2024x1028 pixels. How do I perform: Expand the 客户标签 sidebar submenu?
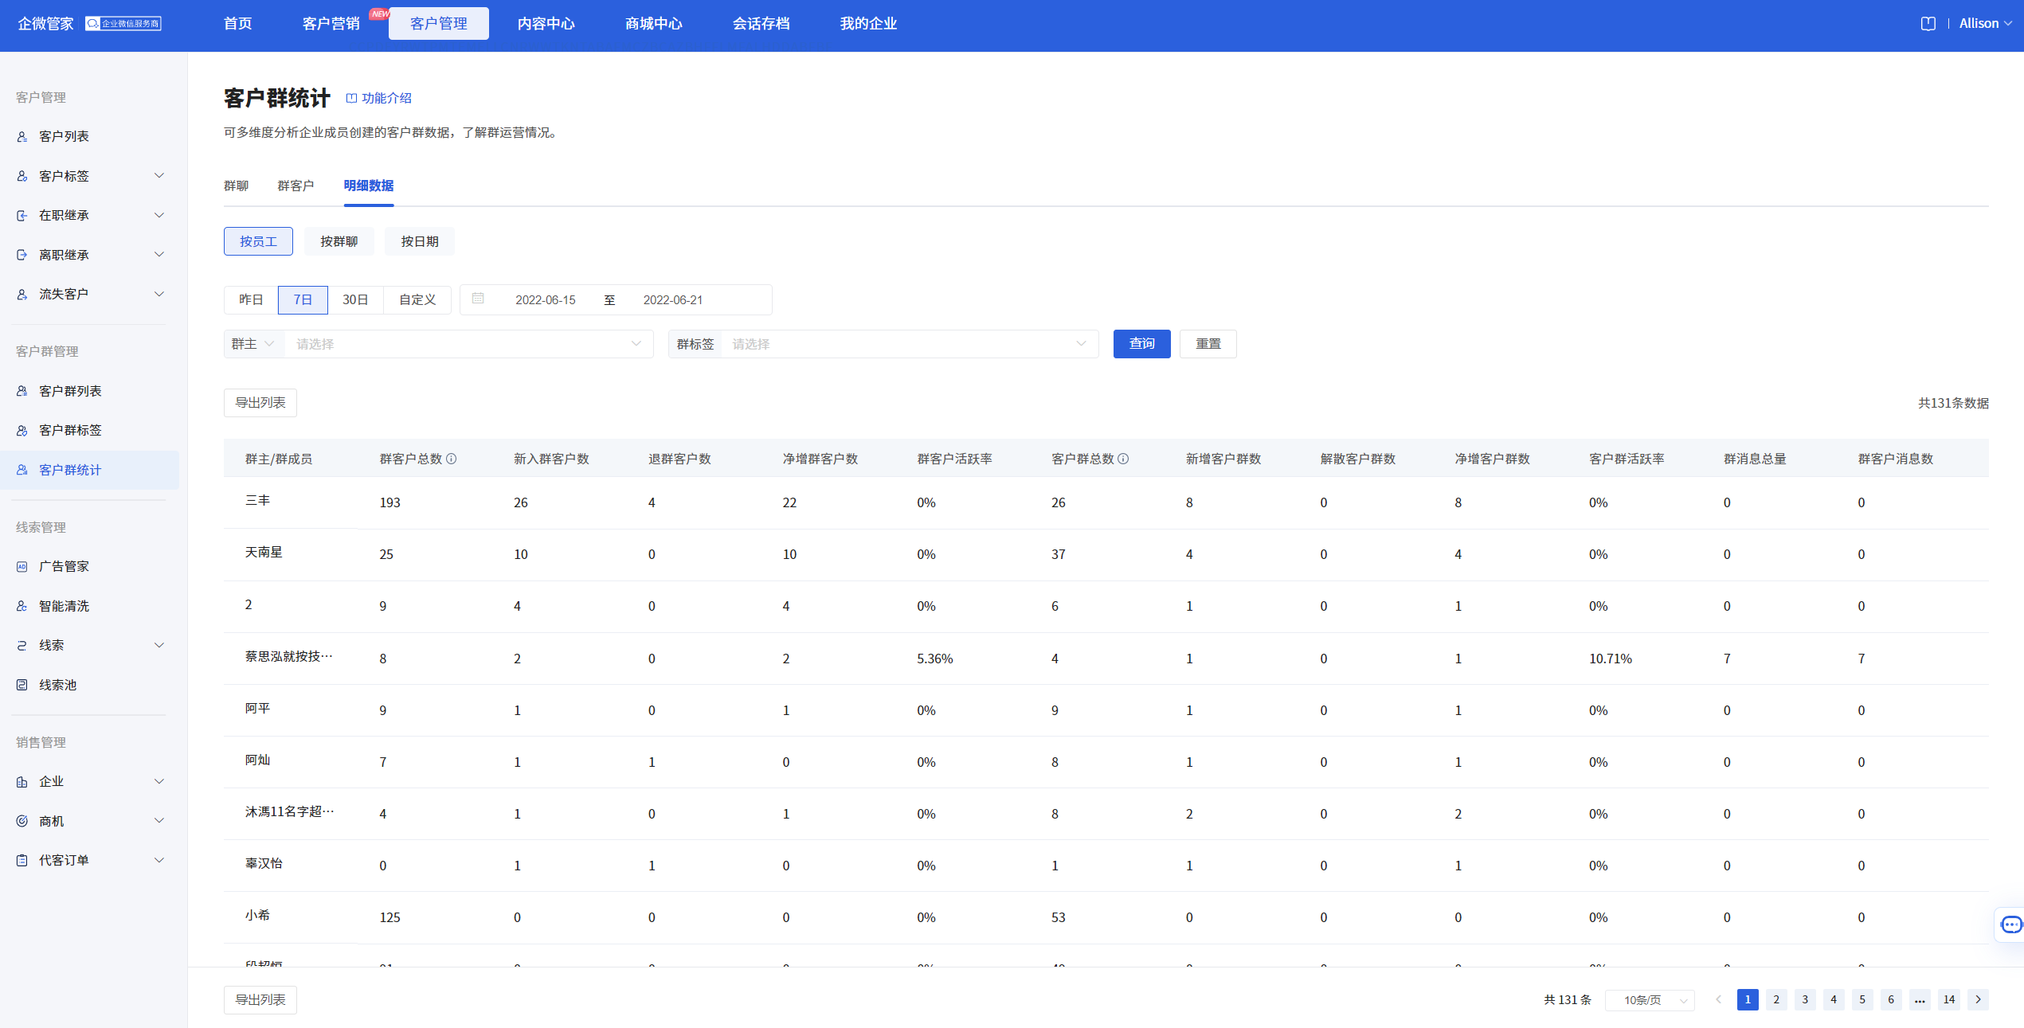pyautogui.click(x=159, y=176)
